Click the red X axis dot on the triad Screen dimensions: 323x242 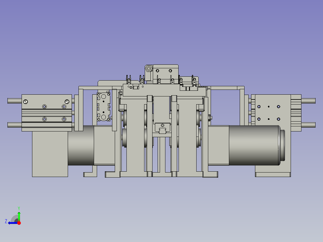pyautogui.click(x=19, y=223)
